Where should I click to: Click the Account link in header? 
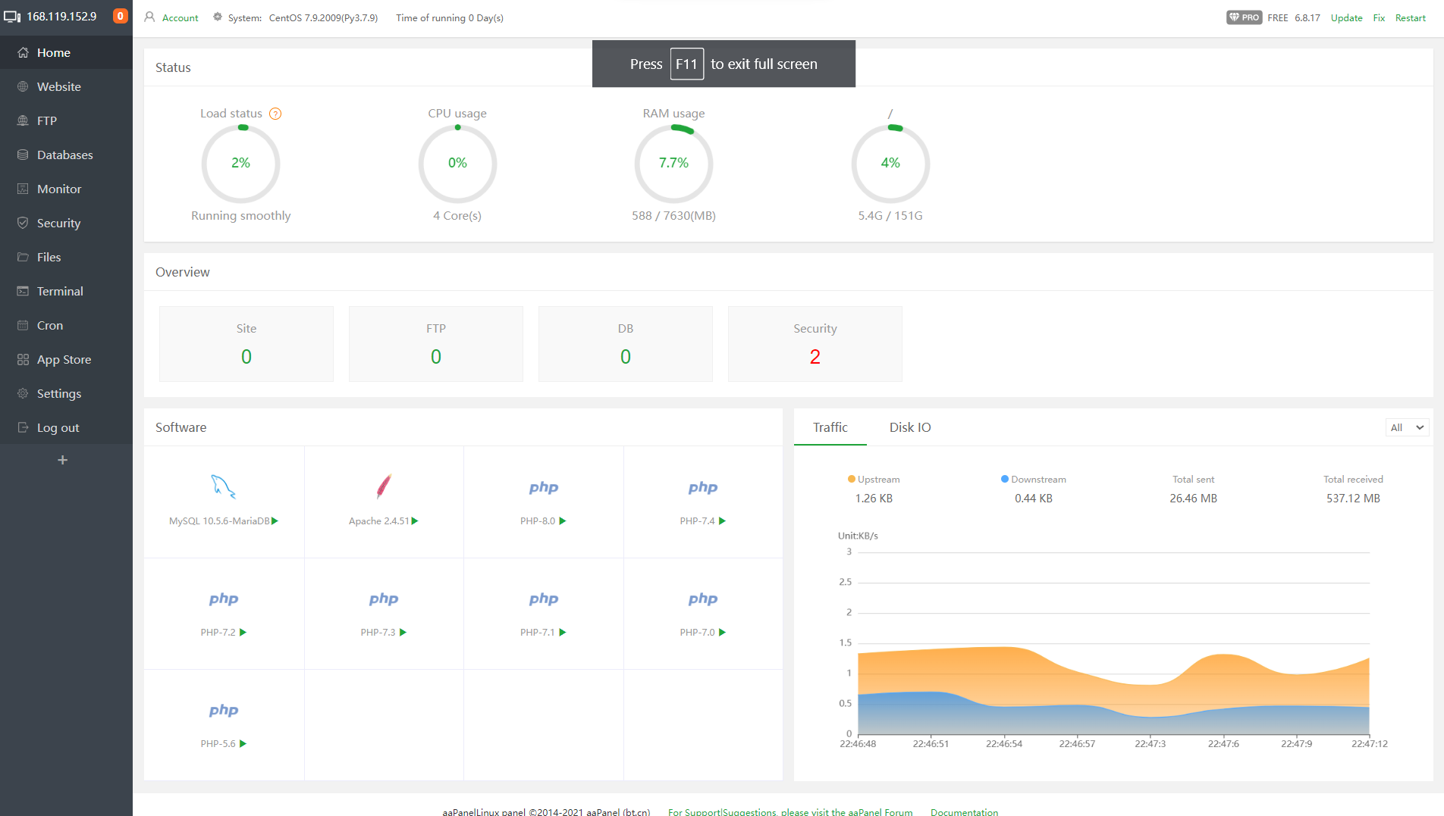coord(180,17)
